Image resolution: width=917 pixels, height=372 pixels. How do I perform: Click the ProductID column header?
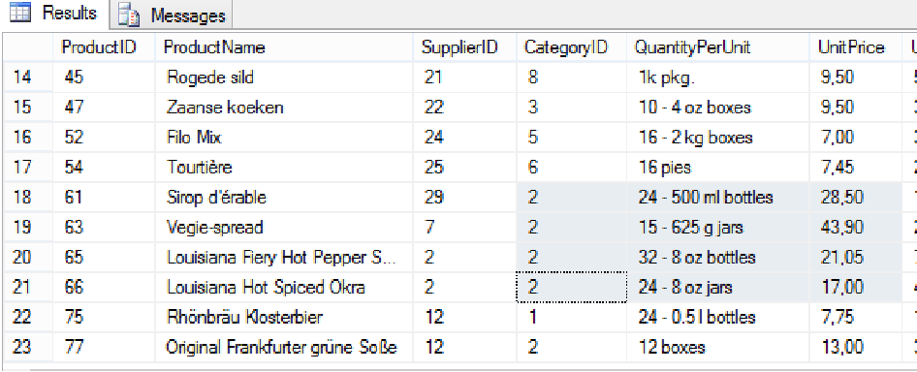(x=104, y=47)
